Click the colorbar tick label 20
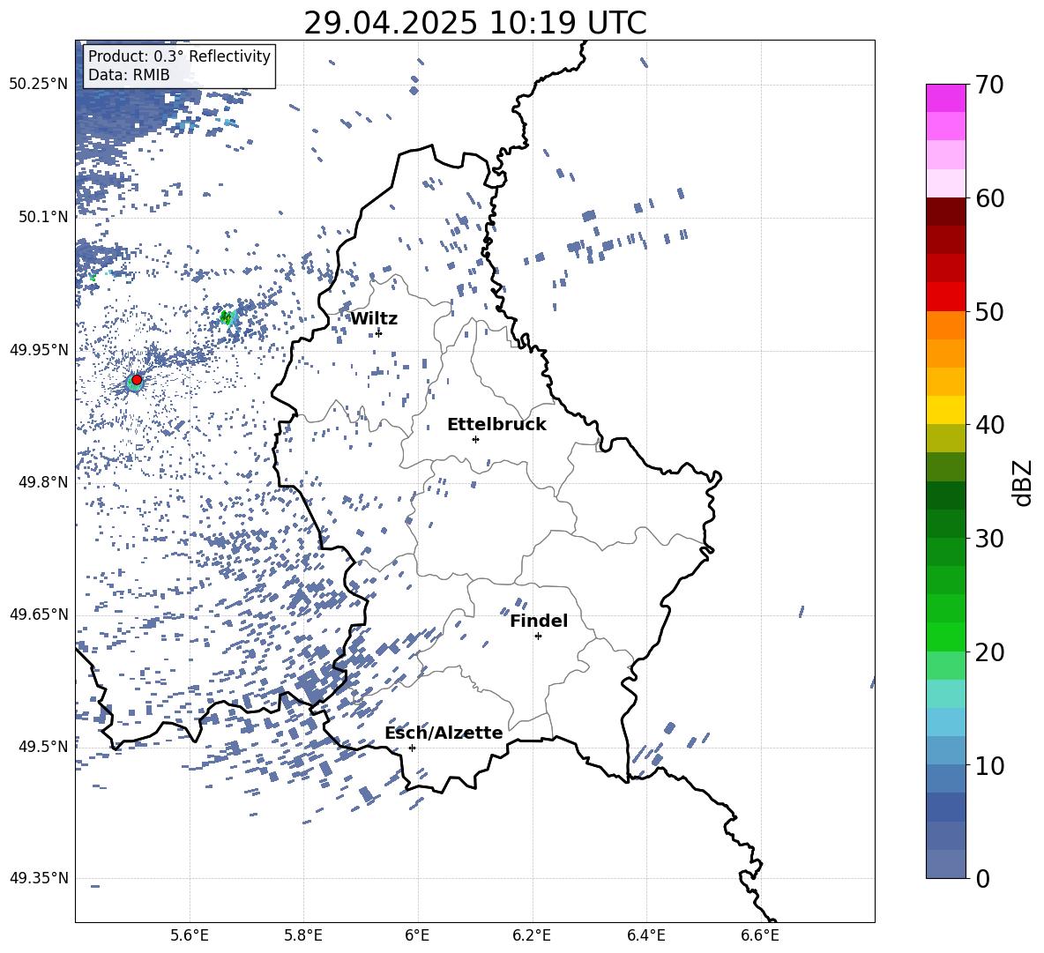The width and height of the screenshot is (1044, 953). 989,651
